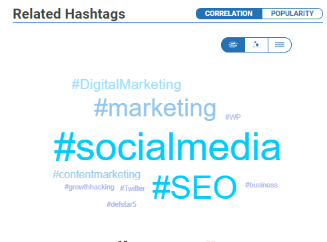
Task: Click the empty area left of the view icons
Action: pos(115,45)
